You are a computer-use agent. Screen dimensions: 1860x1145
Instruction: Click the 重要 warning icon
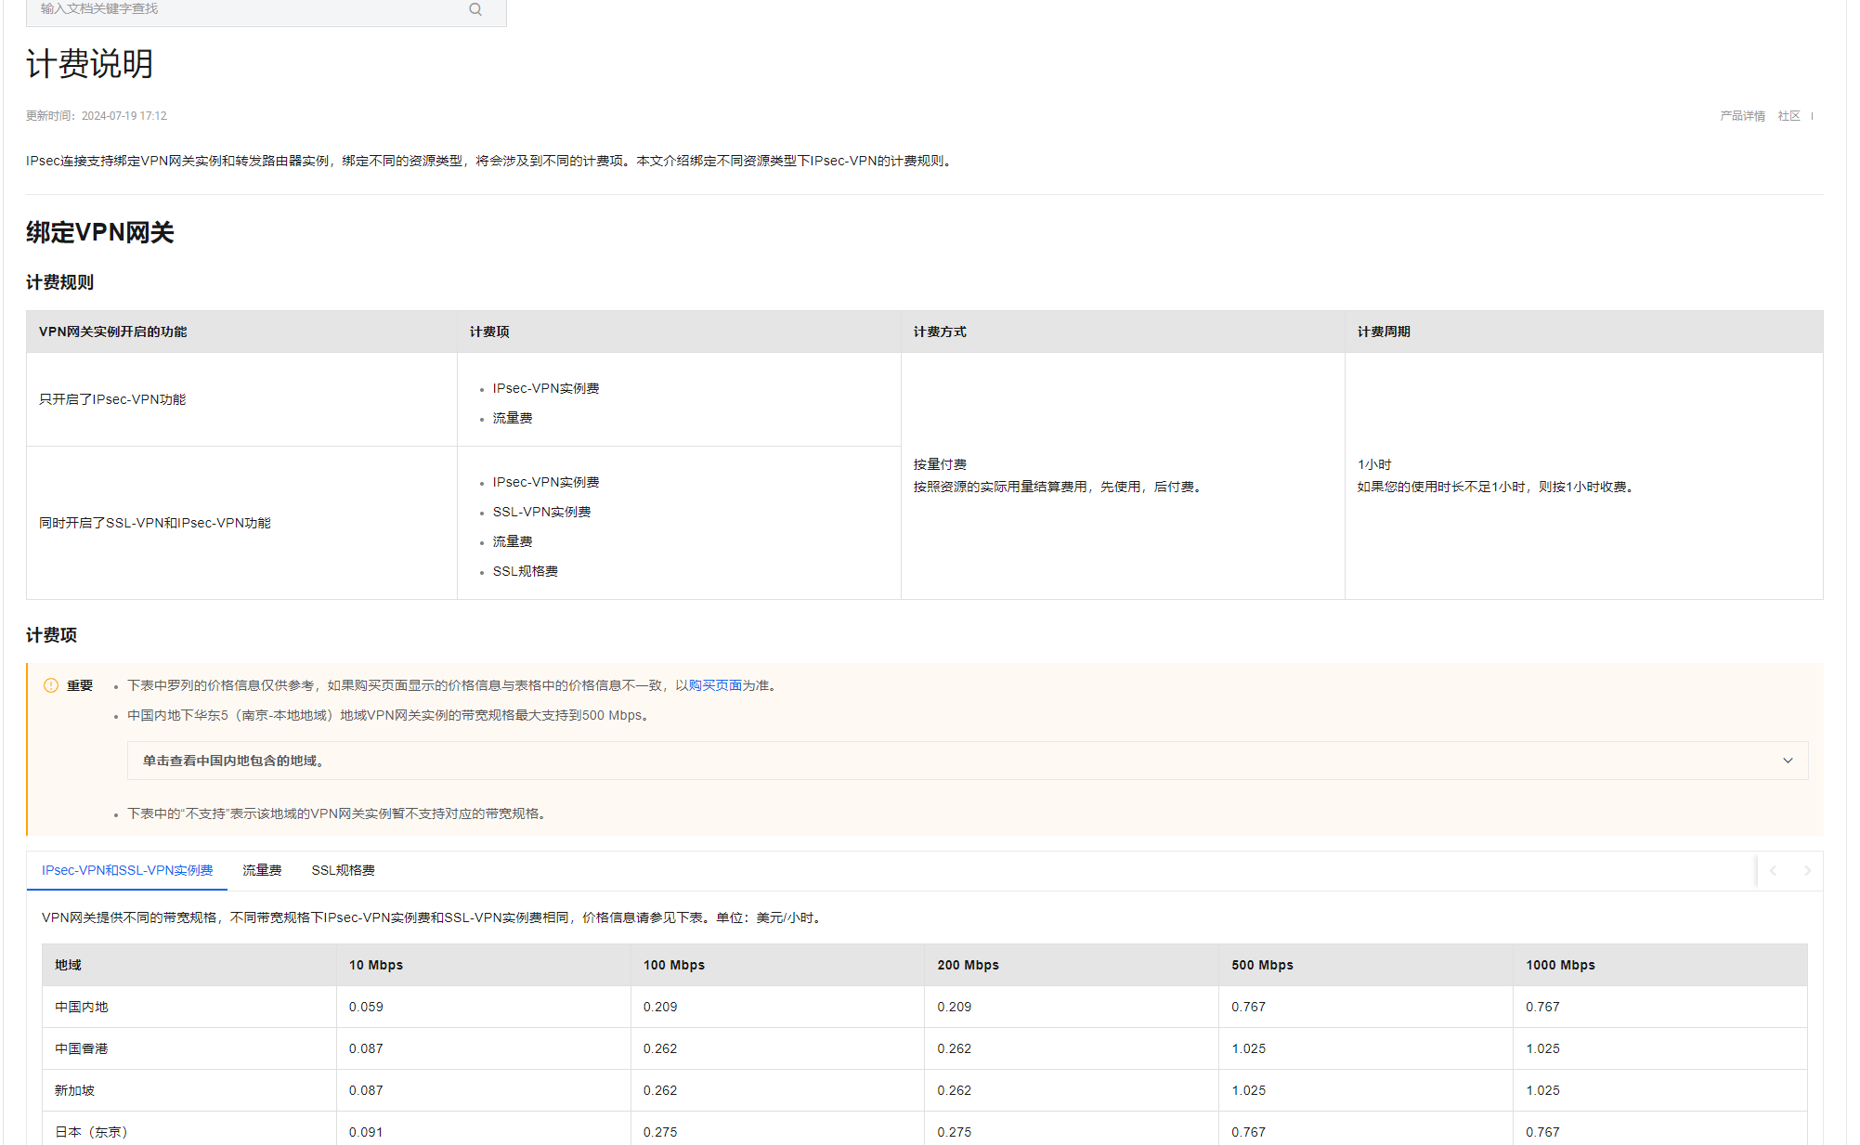point(51,685)
